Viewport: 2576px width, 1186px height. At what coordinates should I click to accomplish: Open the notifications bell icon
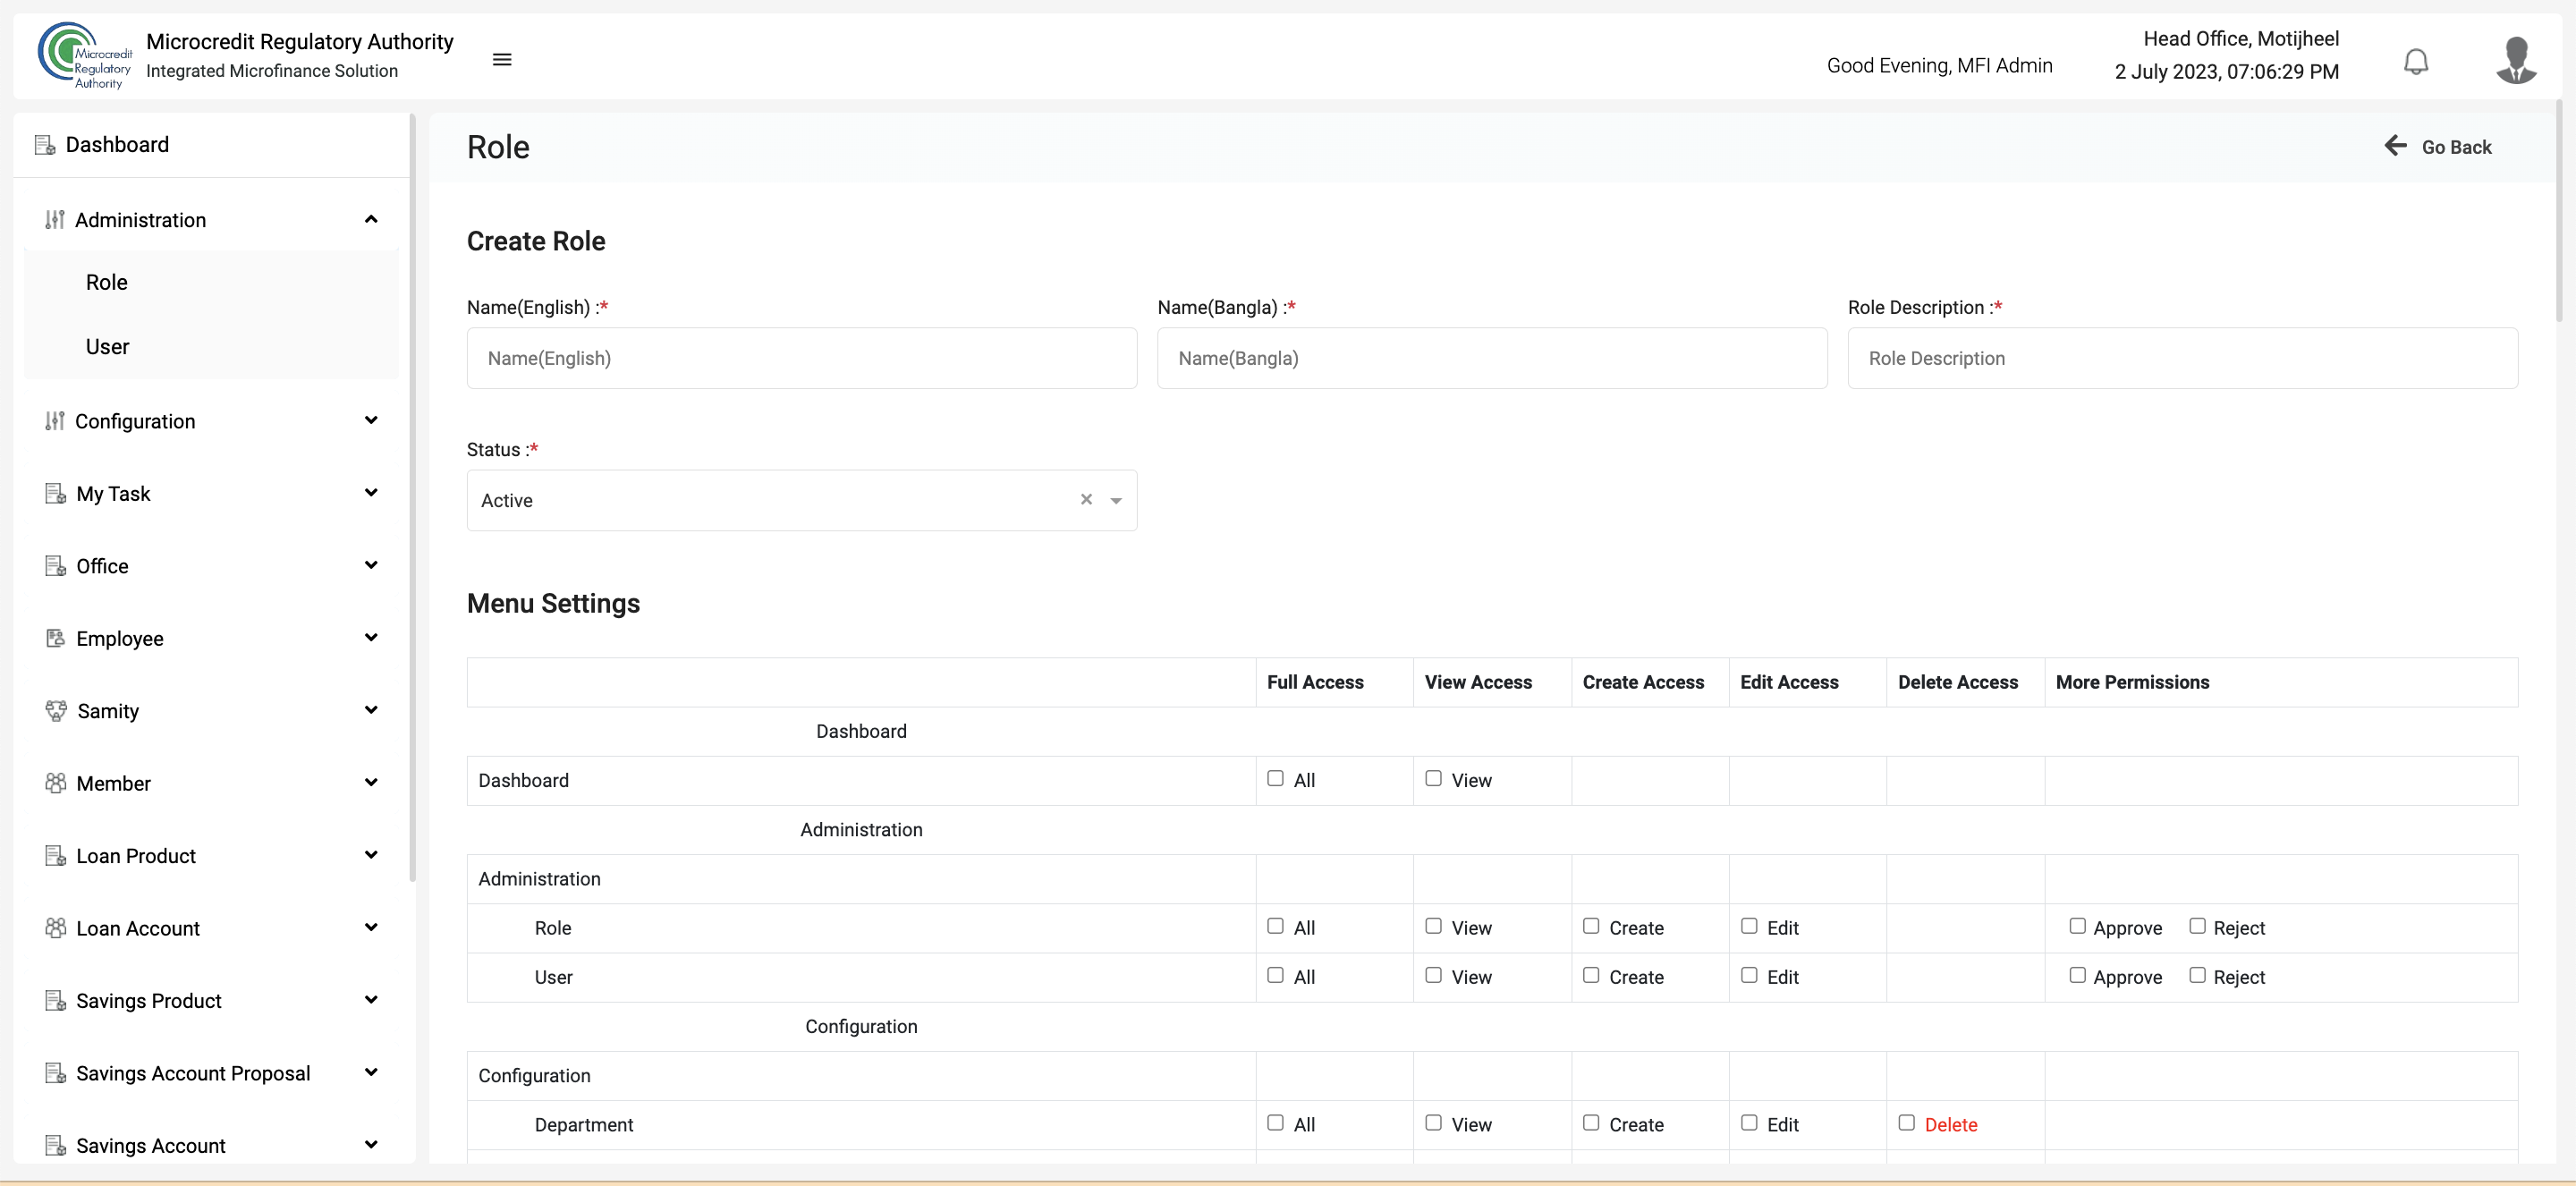pyautogui.click(x=2415, y=62)
